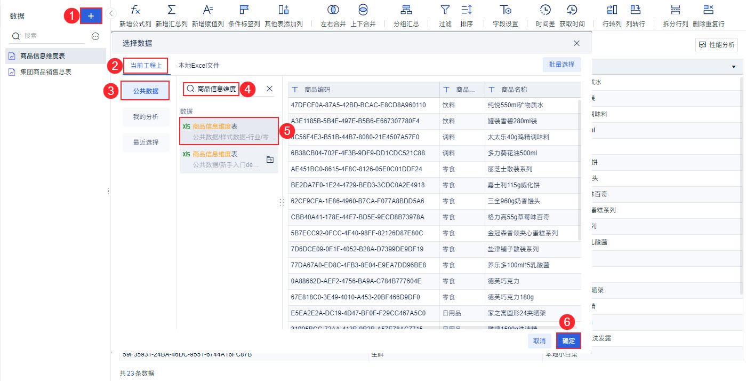This screenshot has width=746, height=381.
Task: Collapse the left data panel arrow
Action: 111,13
